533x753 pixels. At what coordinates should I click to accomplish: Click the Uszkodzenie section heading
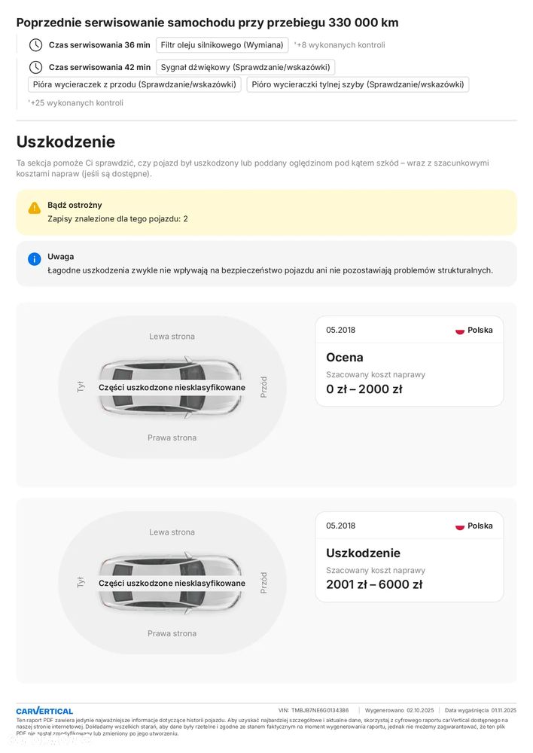tap(65, 142)
